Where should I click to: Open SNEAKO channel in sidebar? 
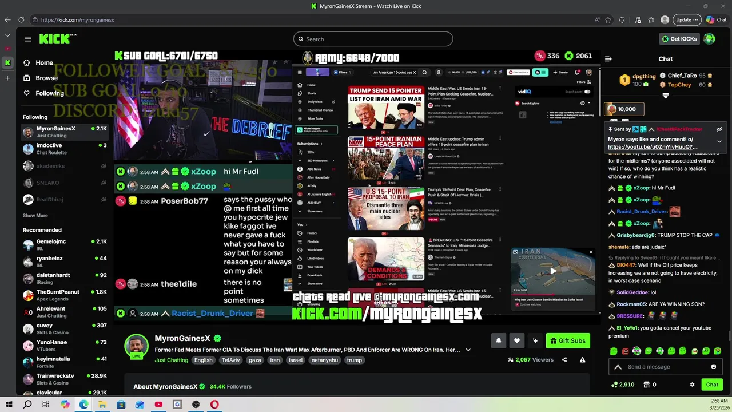click(64, 183)
